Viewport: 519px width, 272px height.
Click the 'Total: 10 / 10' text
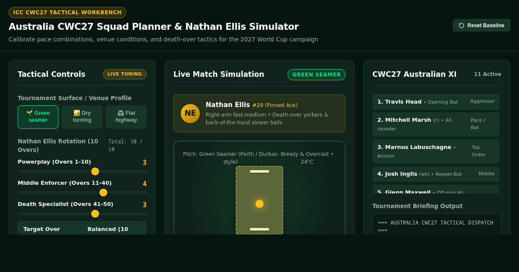(x=125, y=145)
